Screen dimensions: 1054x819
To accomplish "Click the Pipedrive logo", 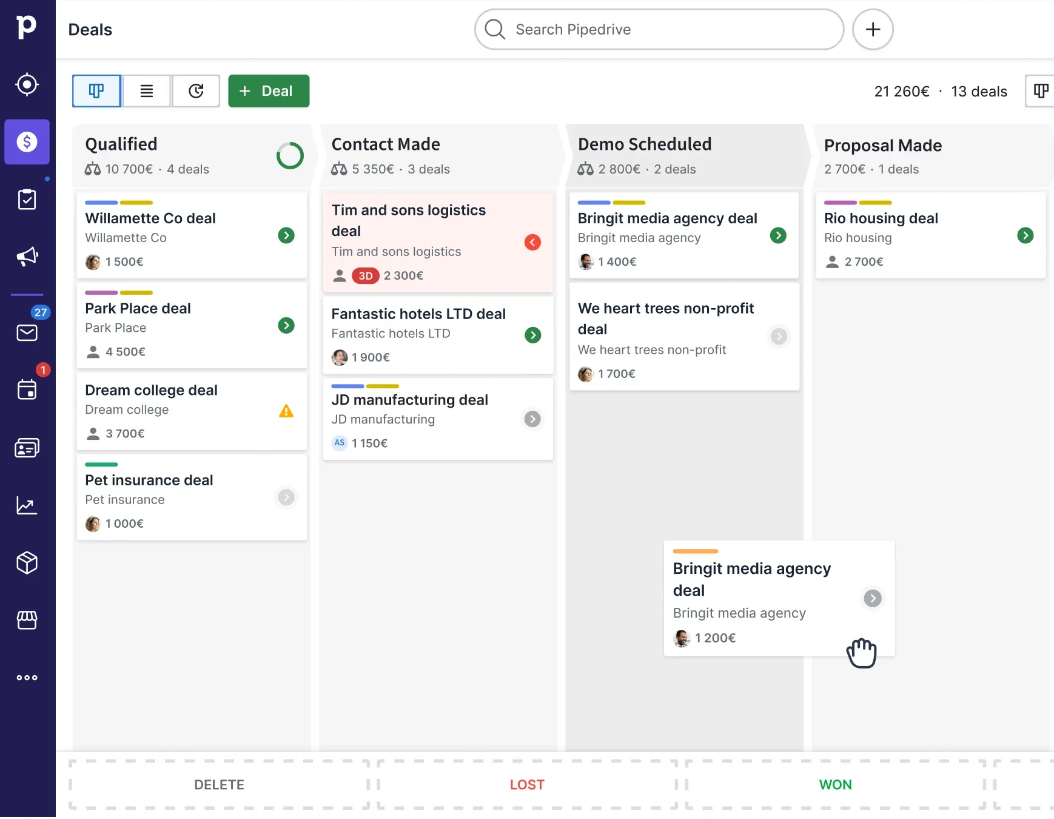I will pyautogui.click(x=27, y=27).
